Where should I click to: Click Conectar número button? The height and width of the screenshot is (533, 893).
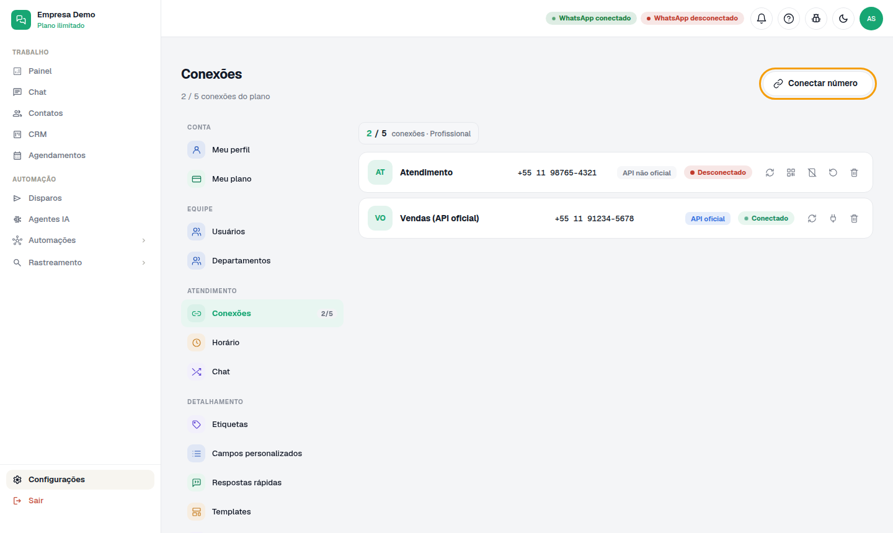click(817, 83)
